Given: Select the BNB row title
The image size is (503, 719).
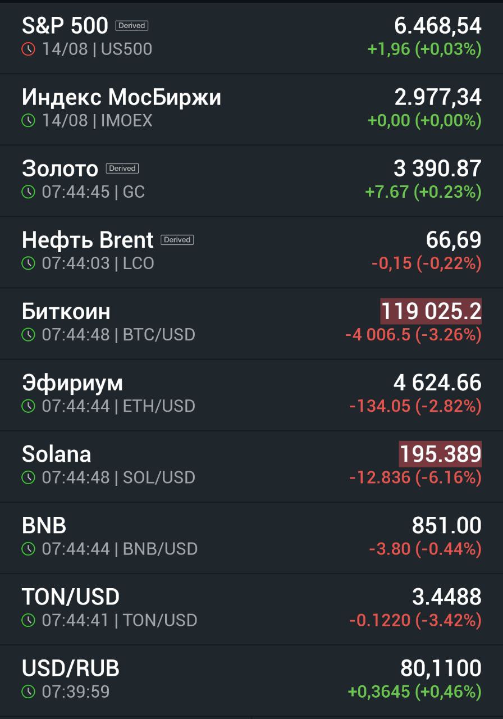Looking at the screenshot, I should 44,526.
